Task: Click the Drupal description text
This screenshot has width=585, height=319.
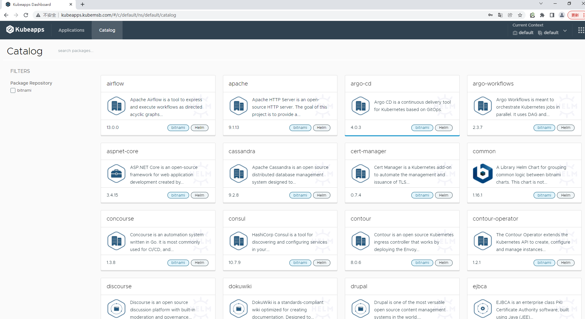Action: coord(409,310)
